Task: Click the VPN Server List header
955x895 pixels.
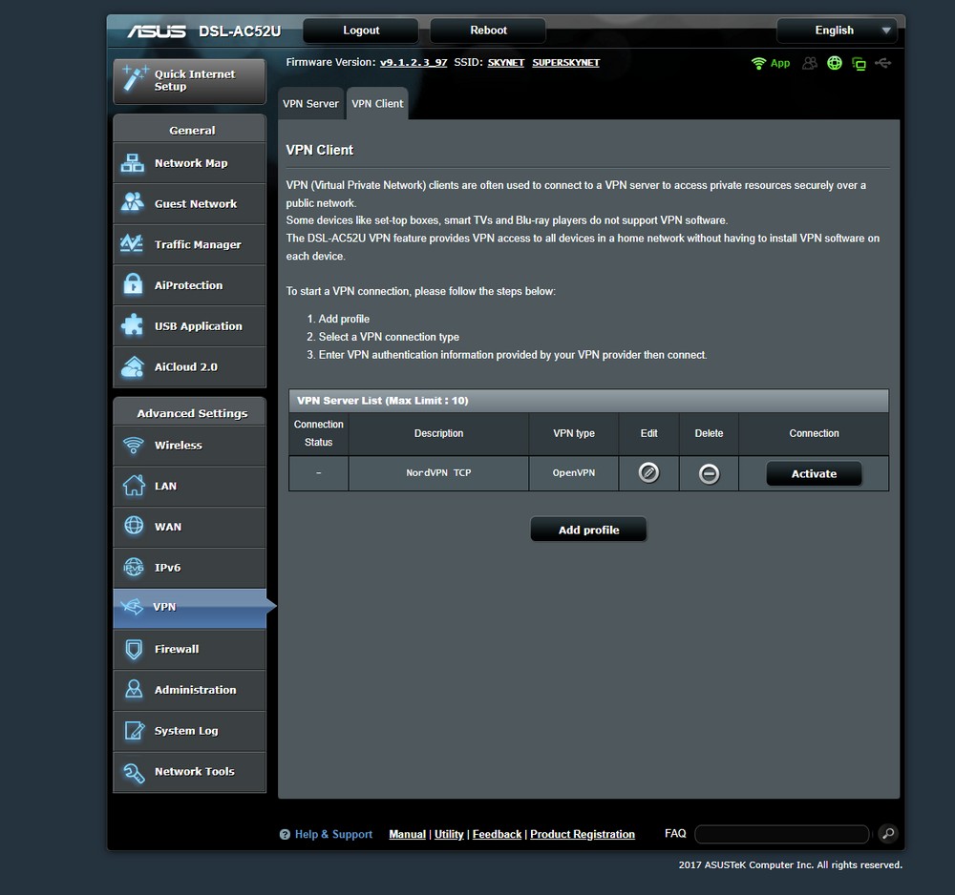Action: pyautogui.click(x=588, y=401)
